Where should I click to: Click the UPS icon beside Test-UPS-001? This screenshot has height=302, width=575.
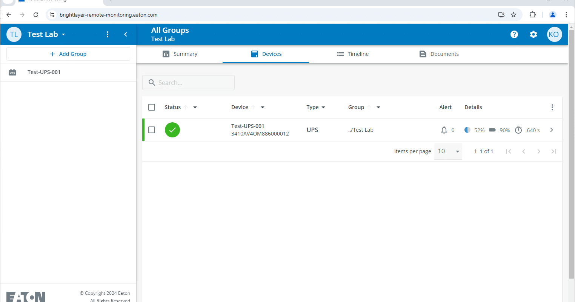(x=12, y=72)
